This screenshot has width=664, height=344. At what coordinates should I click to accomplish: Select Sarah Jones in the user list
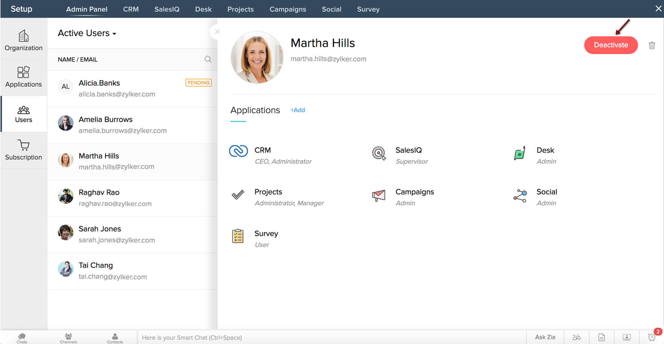click(x=133, y=235)
